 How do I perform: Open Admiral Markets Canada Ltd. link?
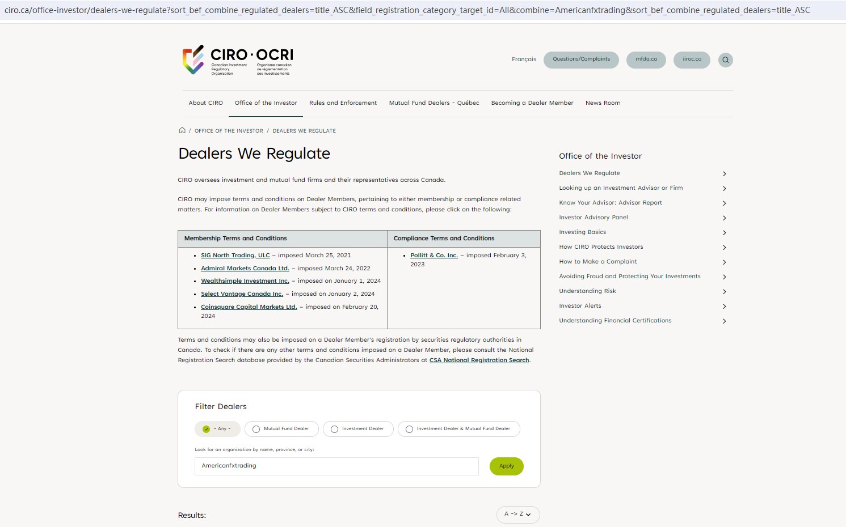[245, 269]
